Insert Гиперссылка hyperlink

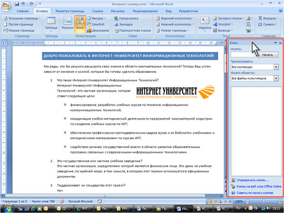126,18
